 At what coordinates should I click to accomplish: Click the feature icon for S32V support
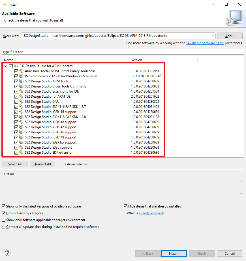coord(21,147)
